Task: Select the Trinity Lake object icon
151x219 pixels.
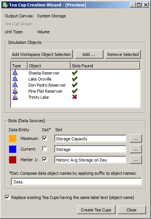Action: tap(15, 97)
